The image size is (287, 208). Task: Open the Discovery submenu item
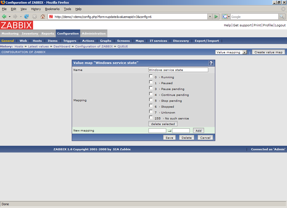(181, 41)
